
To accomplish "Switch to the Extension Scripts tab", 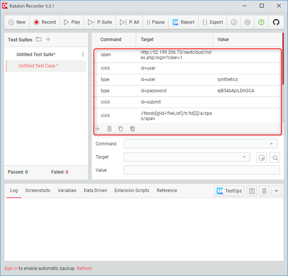I will tap(132, 191).
